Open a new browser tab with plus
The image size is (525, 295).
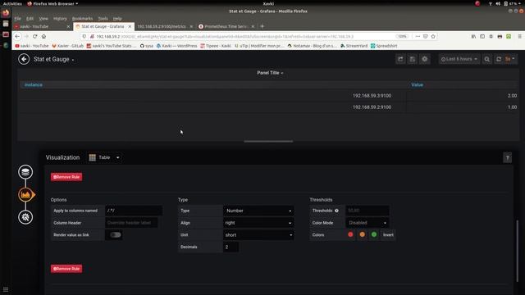pyautogui.click(x=262, y=26)
